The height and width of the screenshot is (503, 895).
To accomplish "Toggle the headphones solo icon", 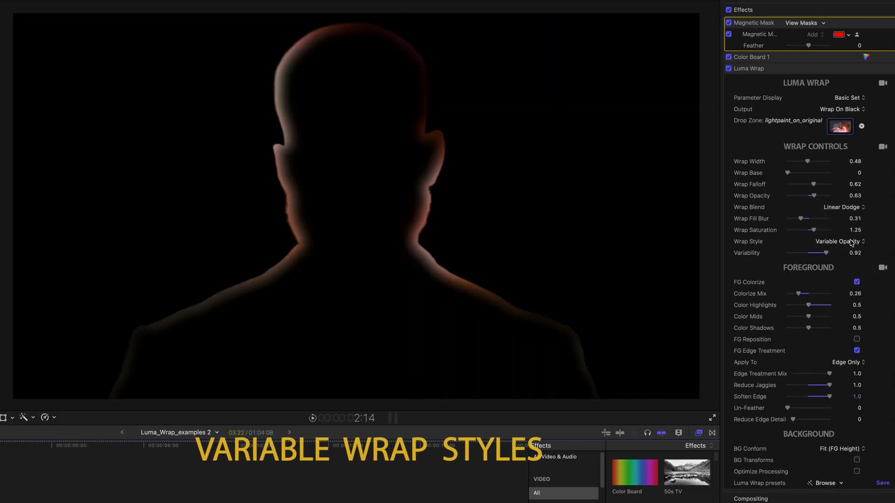I will [x=647, y=433].
